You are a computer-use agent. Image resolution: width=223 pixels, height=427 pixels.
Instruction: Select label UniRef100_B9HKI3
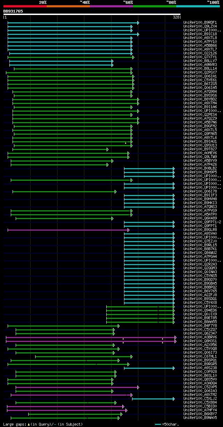(x=200, y=203)
